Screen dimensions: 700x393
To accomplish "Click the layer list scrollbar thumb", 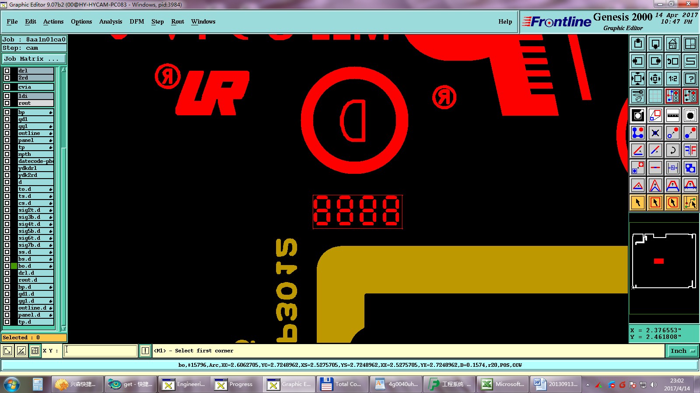I will click(63, 236).
